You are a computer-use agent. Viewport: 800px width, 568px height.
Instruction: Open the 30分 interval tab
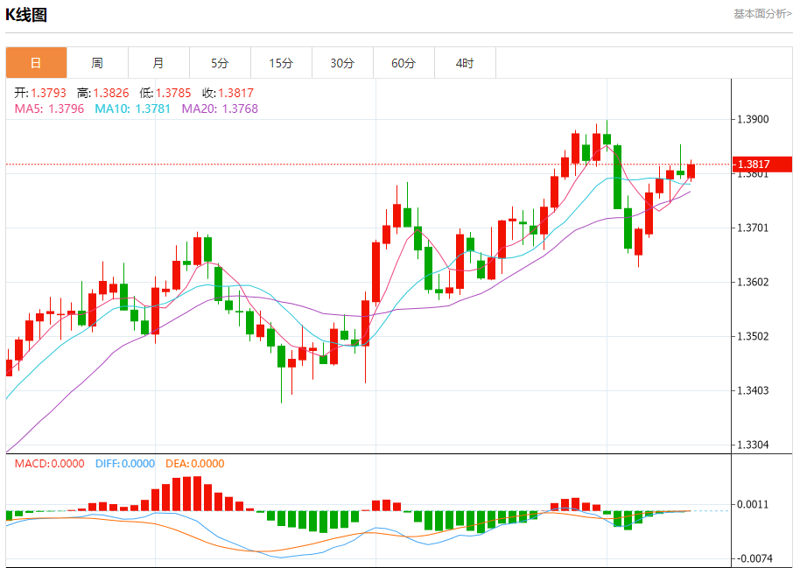tap(342, 63)
